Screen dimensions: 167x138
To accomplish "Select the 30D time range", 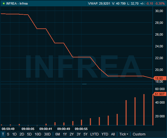I will [48, 134].
